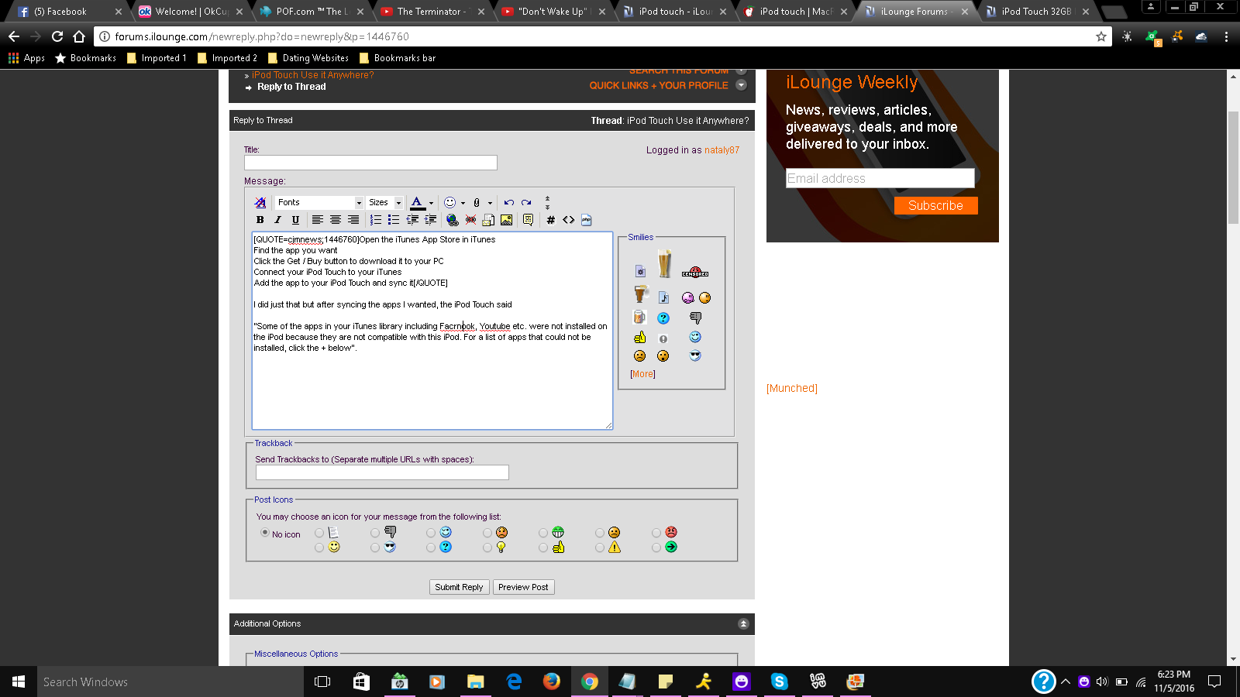Image resolution: width=1240 pixels, height=697 pixels.
Task: Select the green arrow post icon radio button
Action: pyautogui.click(x=656, y=548)
